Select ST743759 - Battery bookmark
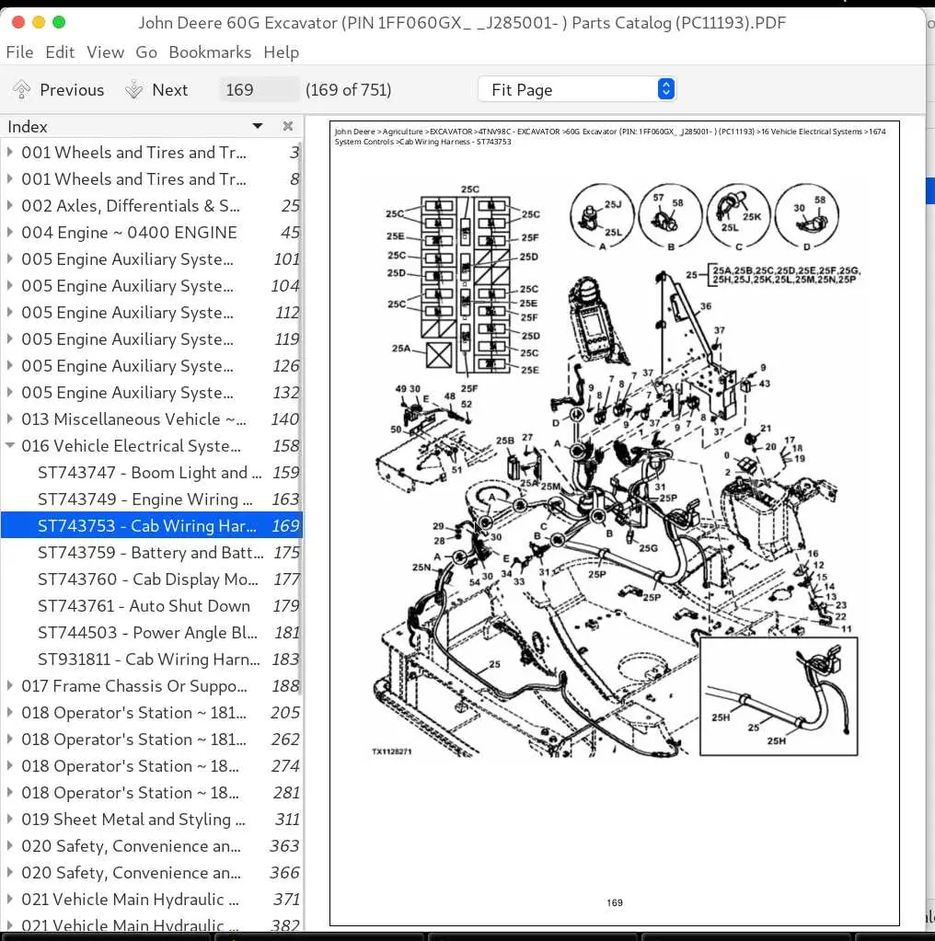935x941 pixels. (151, 552)
